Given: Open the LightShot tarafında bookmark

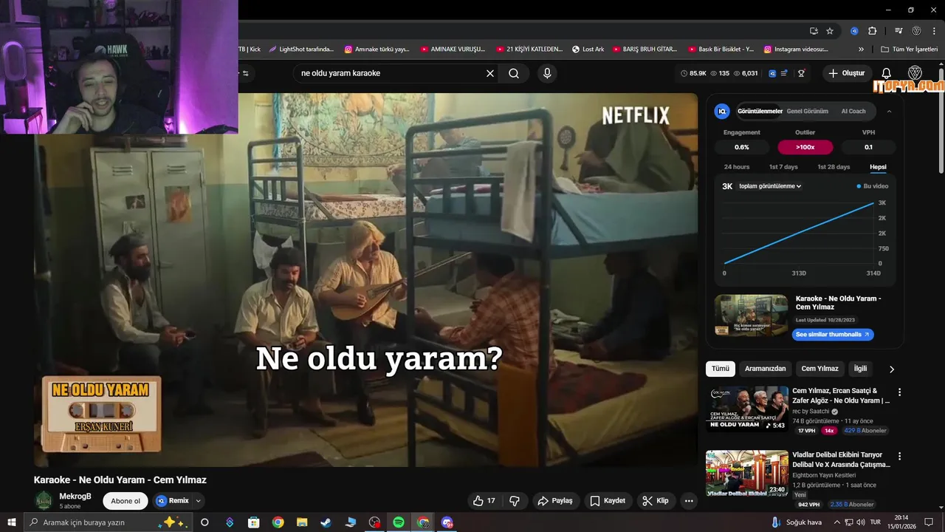Looking at the screenshot, I should (301, 50).
